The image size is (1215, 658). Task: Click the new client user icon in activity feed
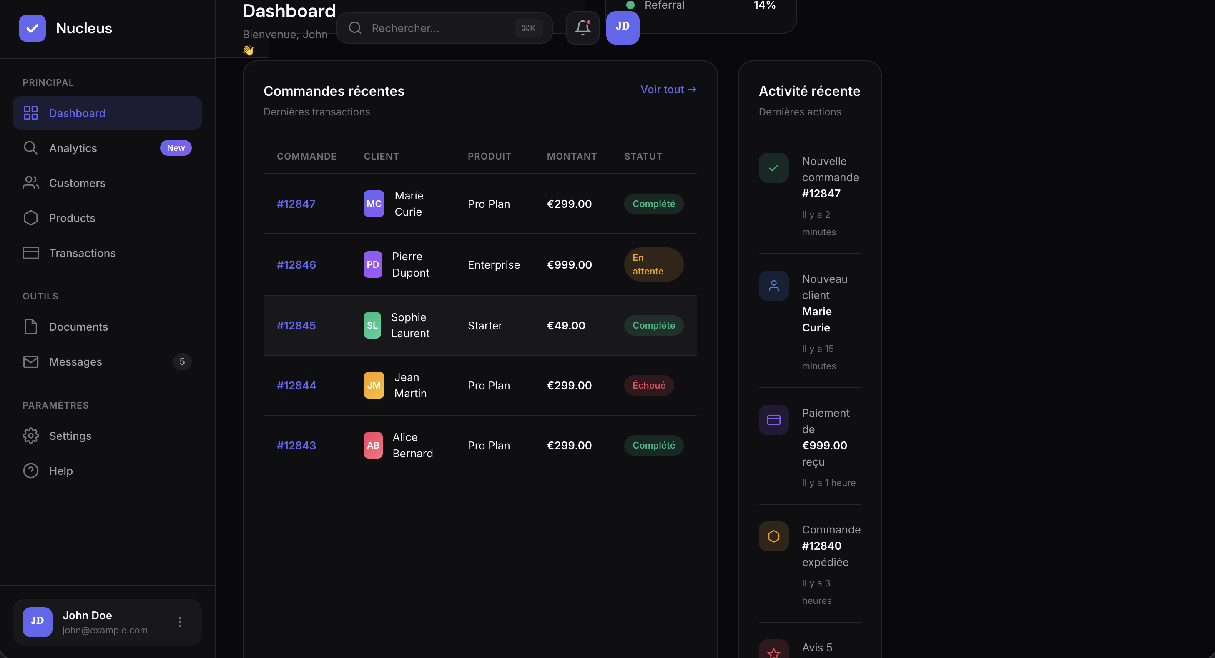(773, 285)
